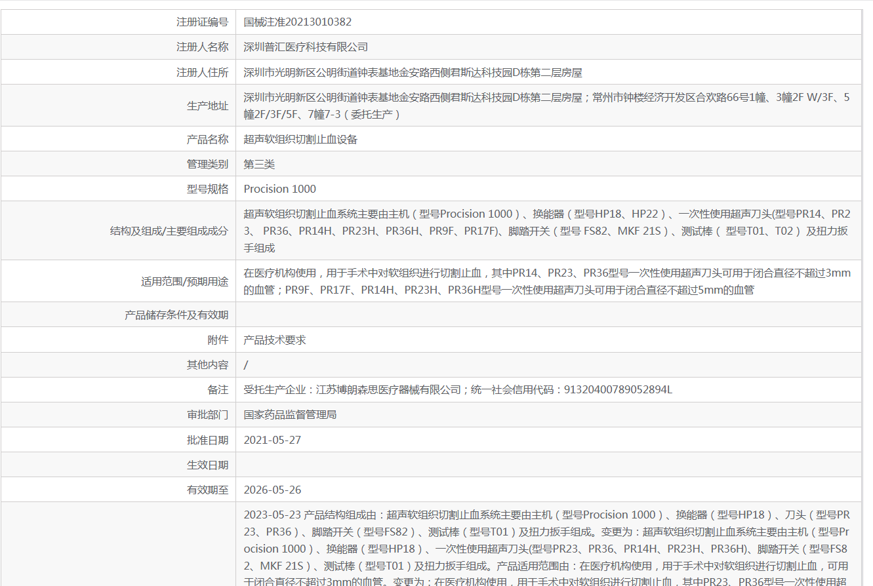Click the 生效日期 row label
Viewport: 873px width, 586px height.
coord(207,465)
